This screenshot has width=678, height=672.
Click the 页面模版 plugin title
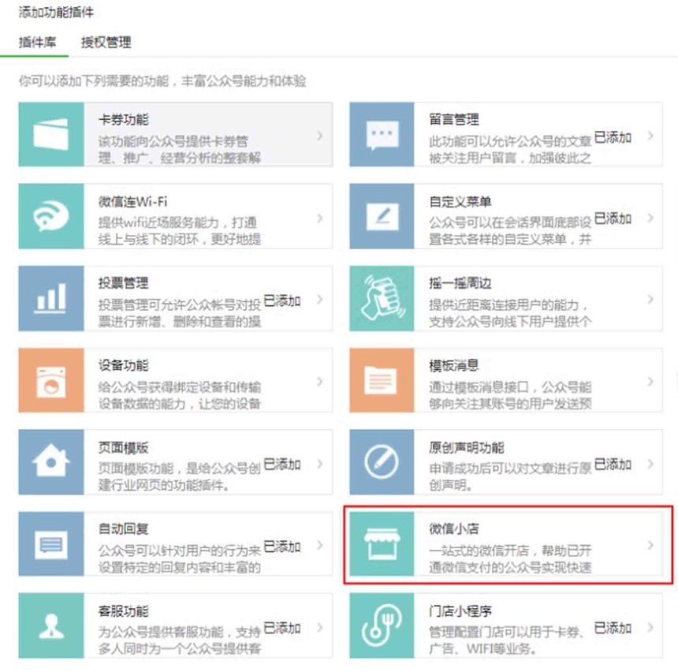(124, 447)
